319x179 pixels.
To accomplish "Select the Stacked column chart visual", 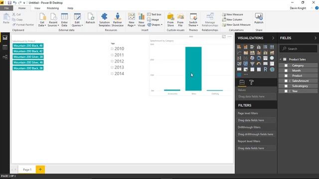I will pos(246,47).
